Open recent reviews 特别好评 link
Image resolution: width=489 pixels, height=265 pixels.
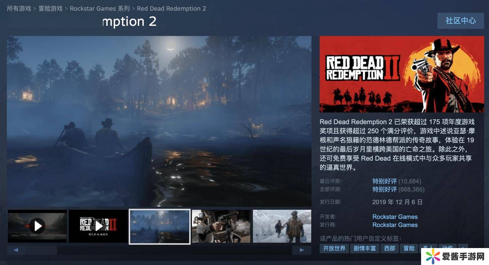(x=384, y=181)
